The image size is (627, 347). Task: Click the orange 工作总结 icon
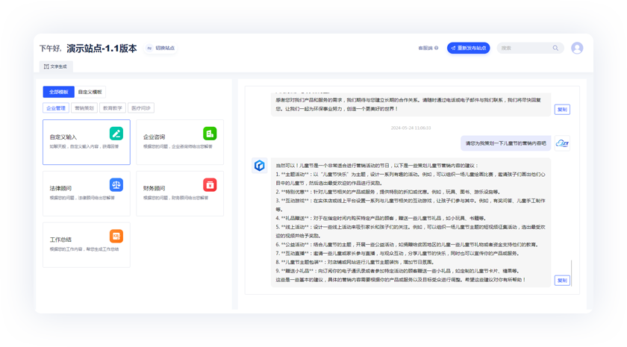coord(116,236)
